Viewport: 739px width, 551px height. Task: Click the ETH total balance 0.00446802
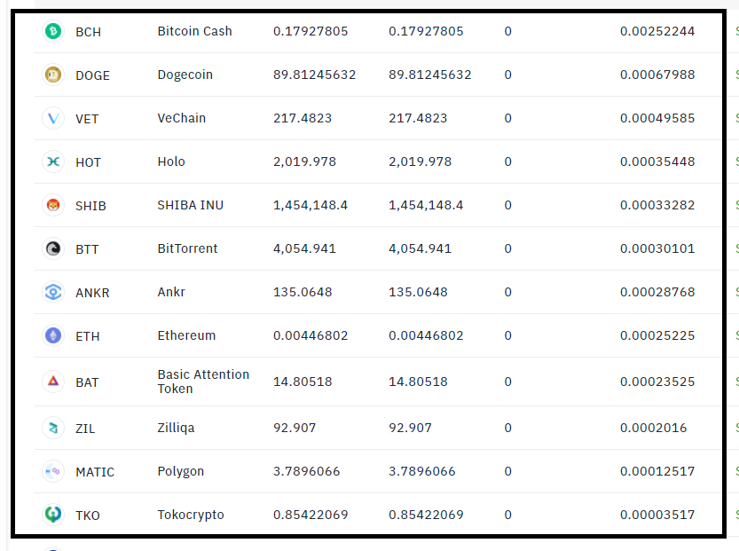coord(311,335)
